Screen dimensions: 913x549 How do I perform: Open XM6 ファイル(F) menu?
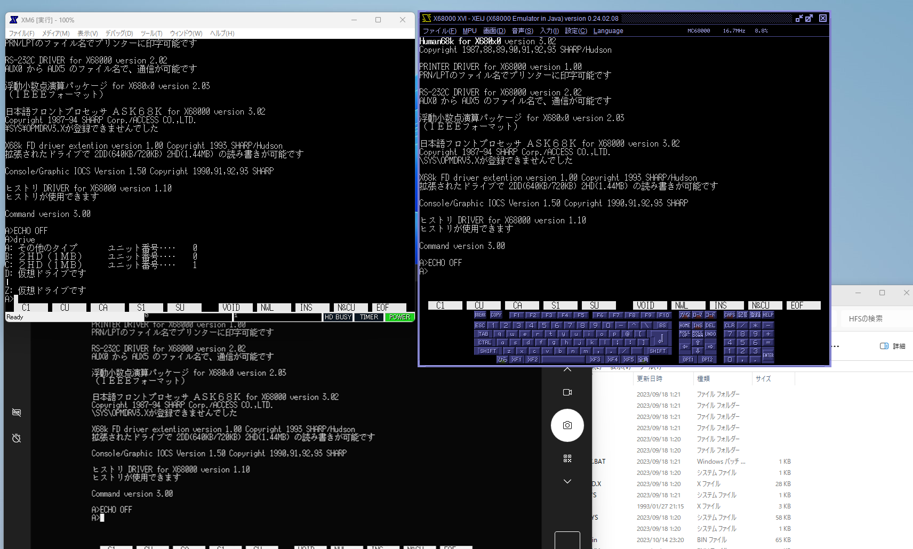pos(21,33)
